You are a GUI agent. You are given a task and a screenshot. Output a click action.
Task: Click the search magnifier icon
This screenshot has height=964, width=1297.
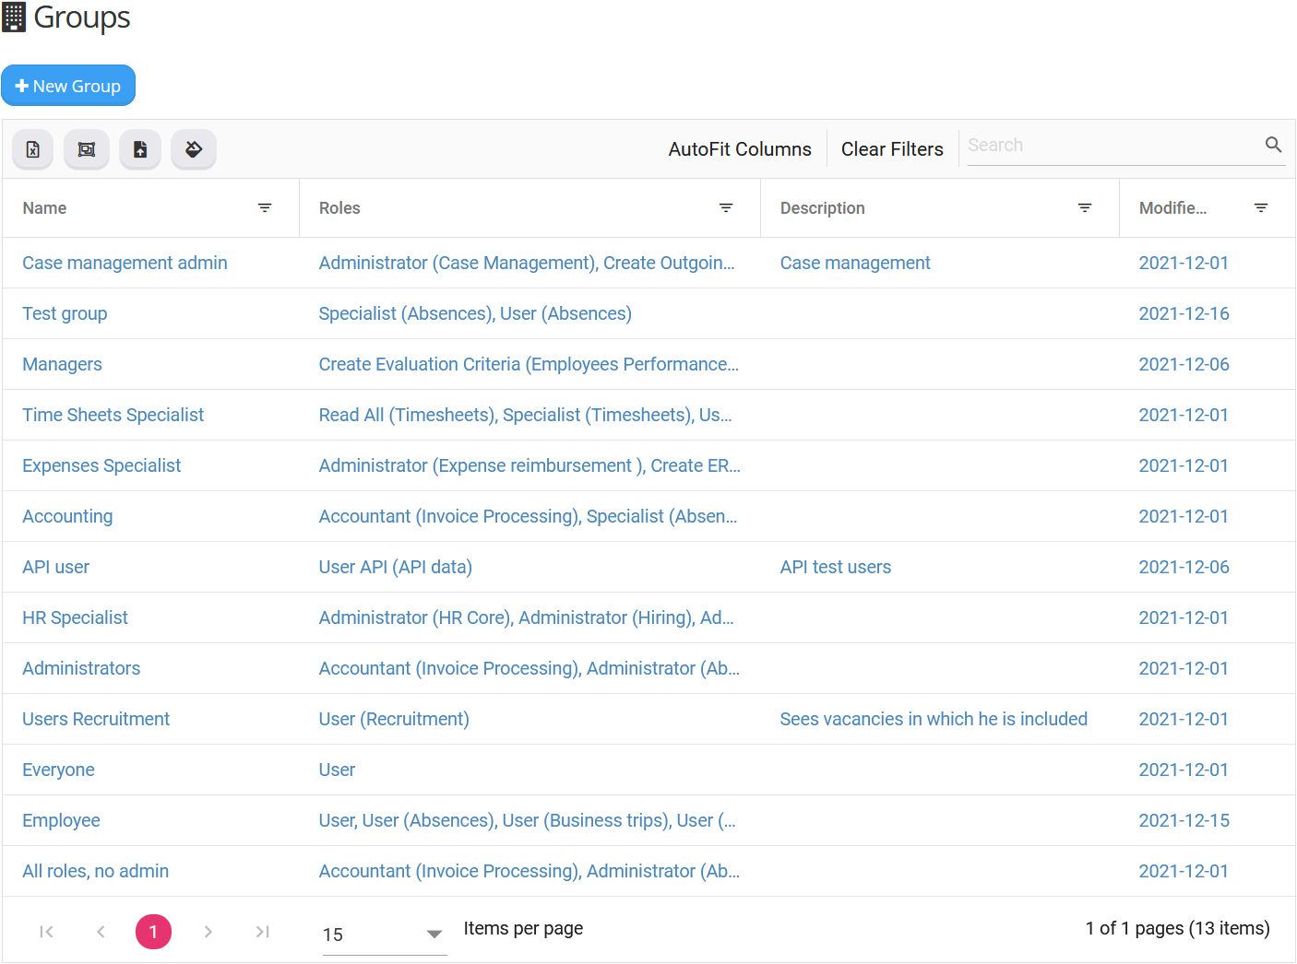coord(1273,145)
